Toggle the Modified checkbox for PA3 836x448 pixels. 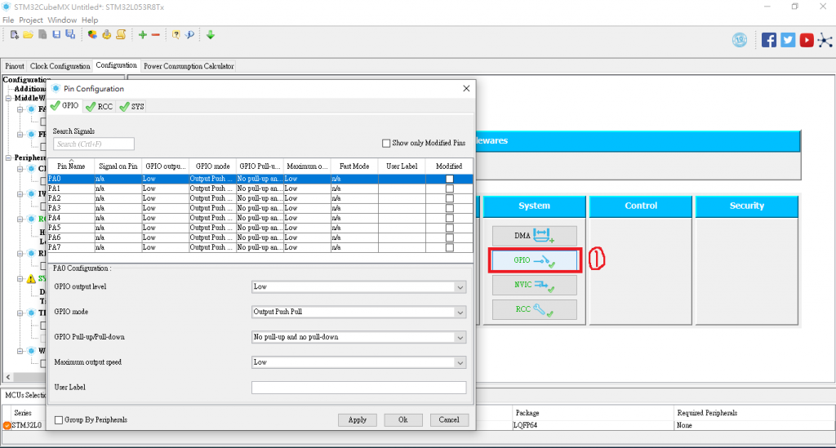pyautogui.click(x=450, y=208)
